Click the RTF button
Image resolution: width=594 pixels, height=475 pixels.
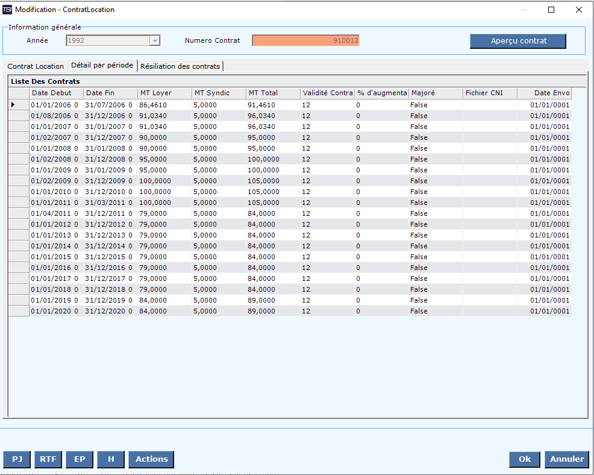48,459
